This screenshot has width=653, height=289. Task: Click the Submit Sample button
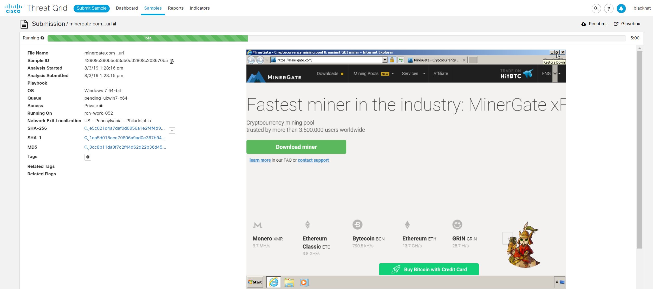pos(92,8)
